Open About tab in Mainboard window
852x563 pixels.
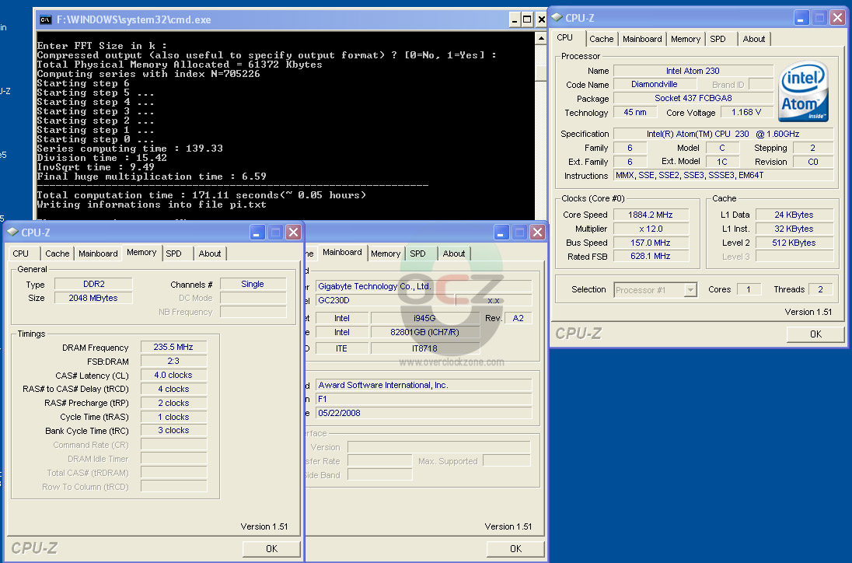[454, 254]
